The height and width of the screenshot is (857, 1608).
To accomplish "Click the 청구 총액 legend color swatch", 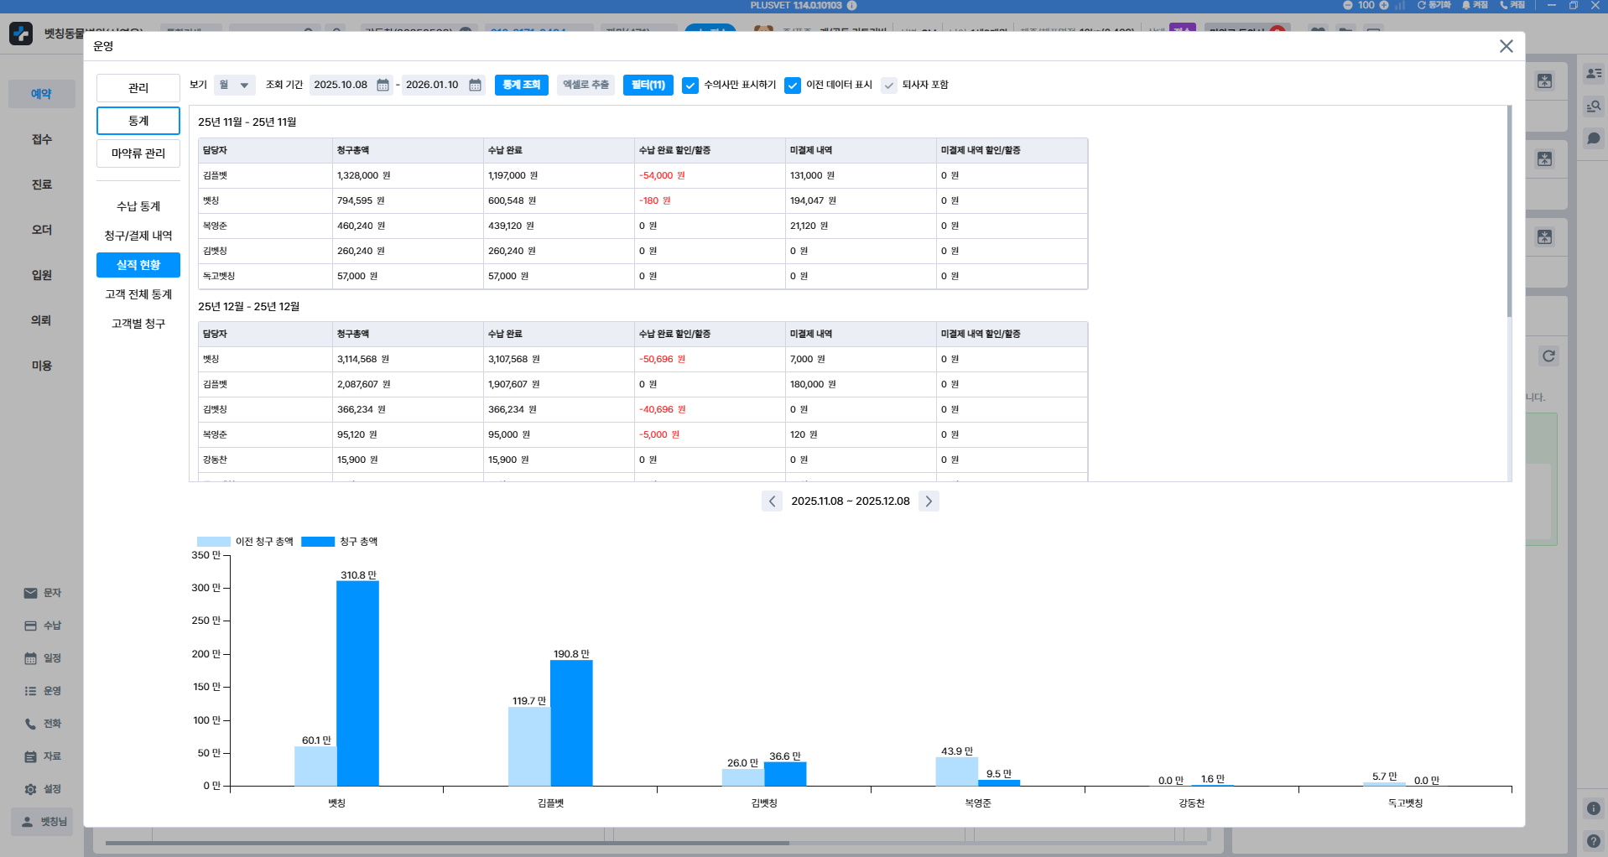I will pyautogui.click(x=318, y=542).
